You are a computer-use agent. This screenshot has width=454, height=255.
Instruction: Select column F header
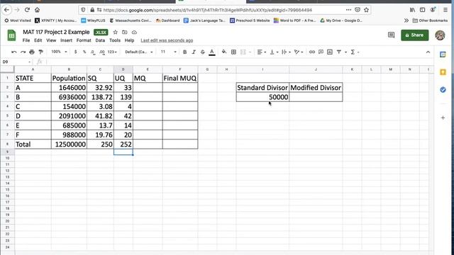click(180, 69)
